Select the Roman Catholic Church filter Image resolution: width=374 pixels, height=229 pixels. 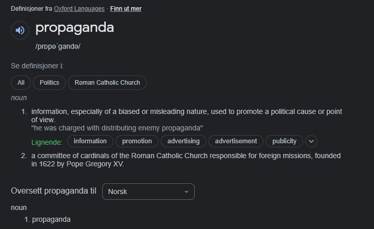pyautogui.click(x=107, y=83)
